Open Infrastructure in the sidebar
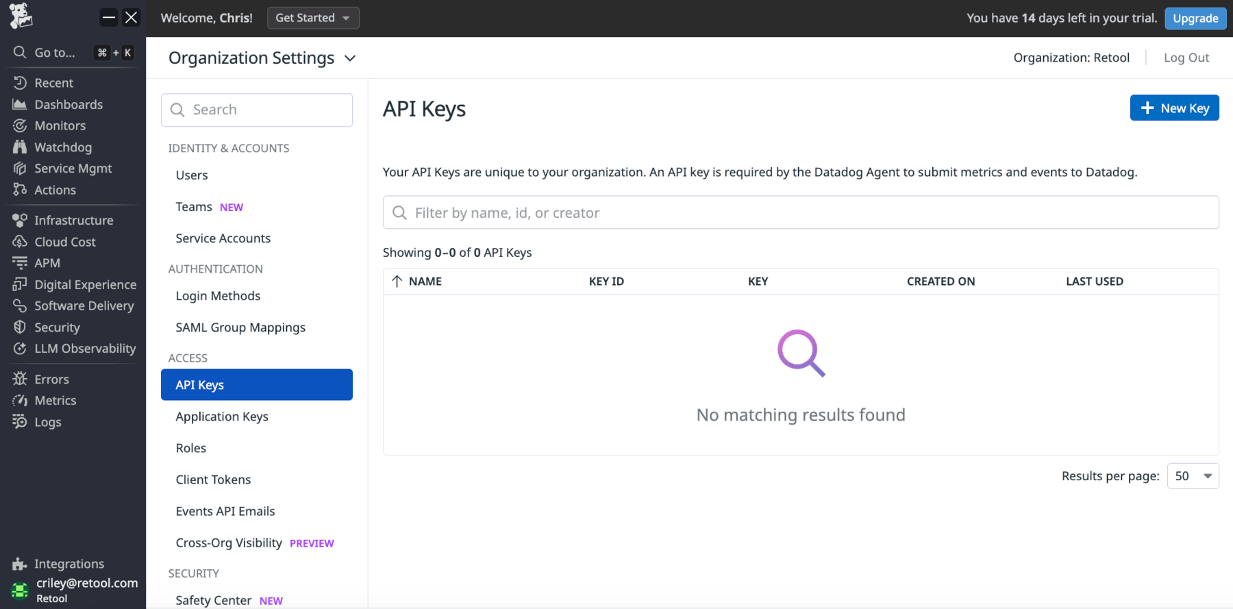The image size is (1233, 609). 73,220
